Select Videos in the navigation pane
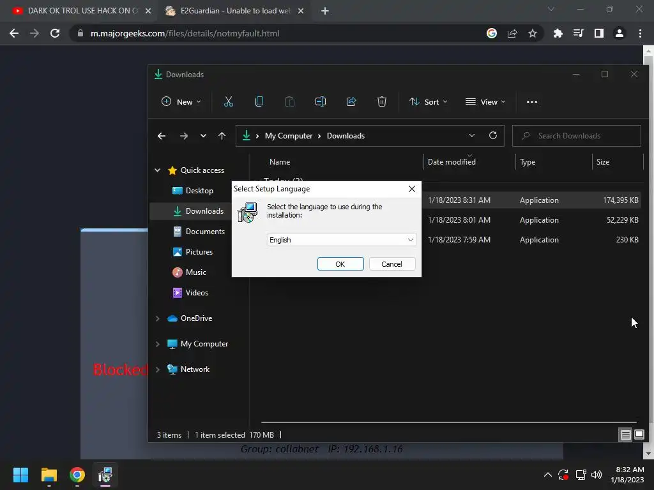The width and height of the screenshot is (654, 490). coord(190,293)
